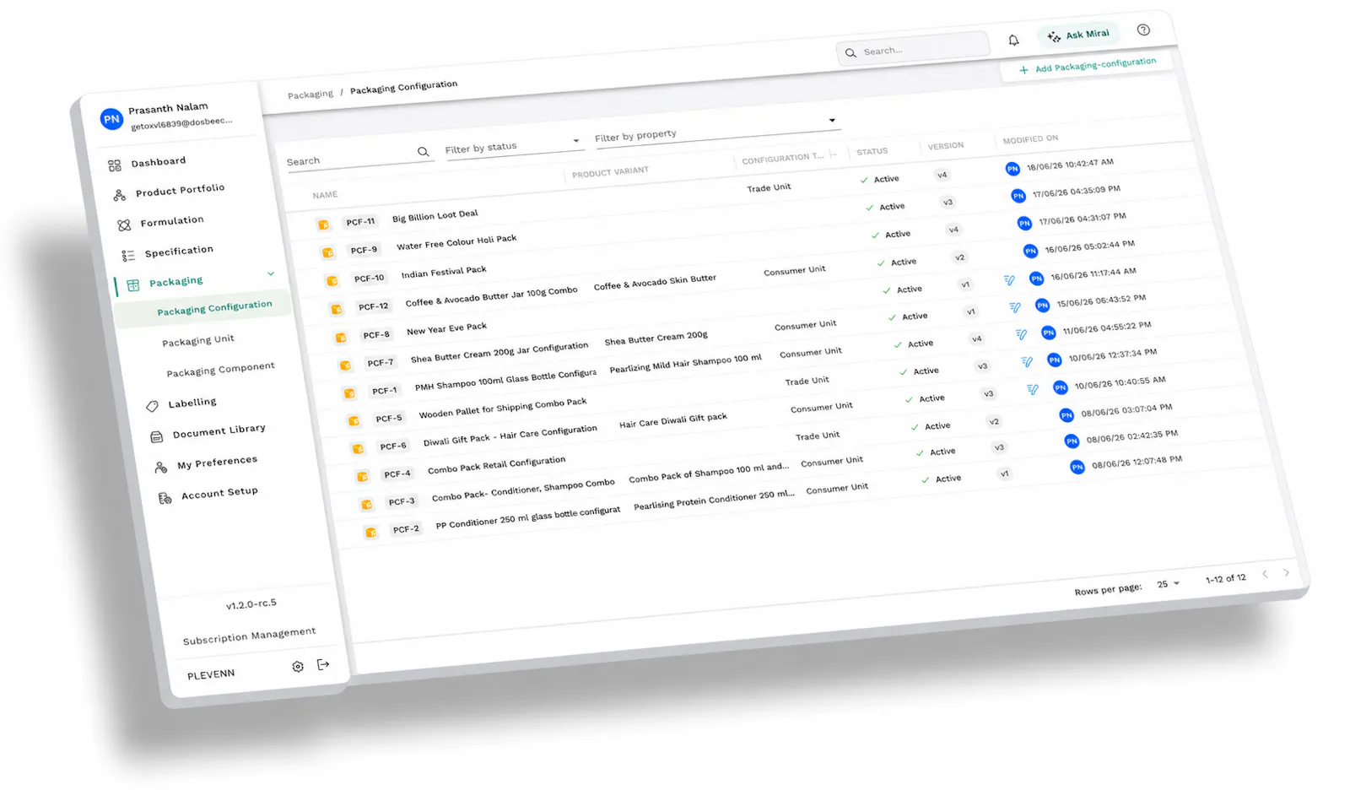Open Subscription Management link
Image resolution: width=1350 pixels, height=801 pixels.
(249, 635)
